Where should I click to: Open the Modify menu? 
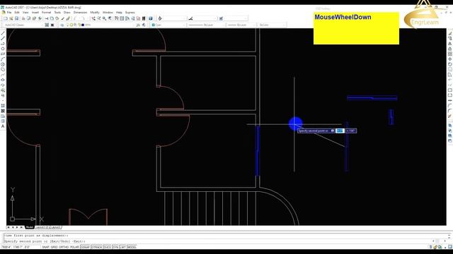pyautogui.click(x=95, y=13)
